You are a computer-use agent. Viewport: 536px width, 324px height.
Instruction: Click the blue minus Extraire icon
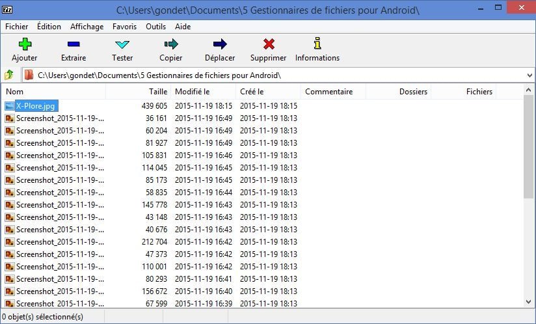click(x=74, y=44)
